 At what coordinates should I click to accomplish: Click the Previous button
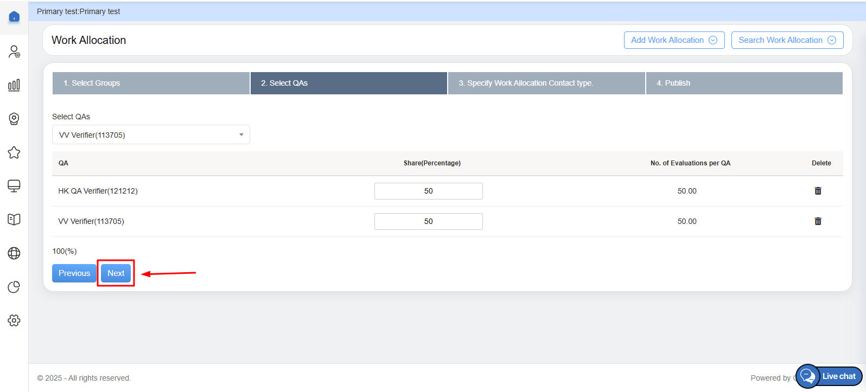point(74,273)
